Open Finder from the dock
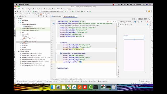The height and width of the screenshot is (94, 167). (53, 87)
